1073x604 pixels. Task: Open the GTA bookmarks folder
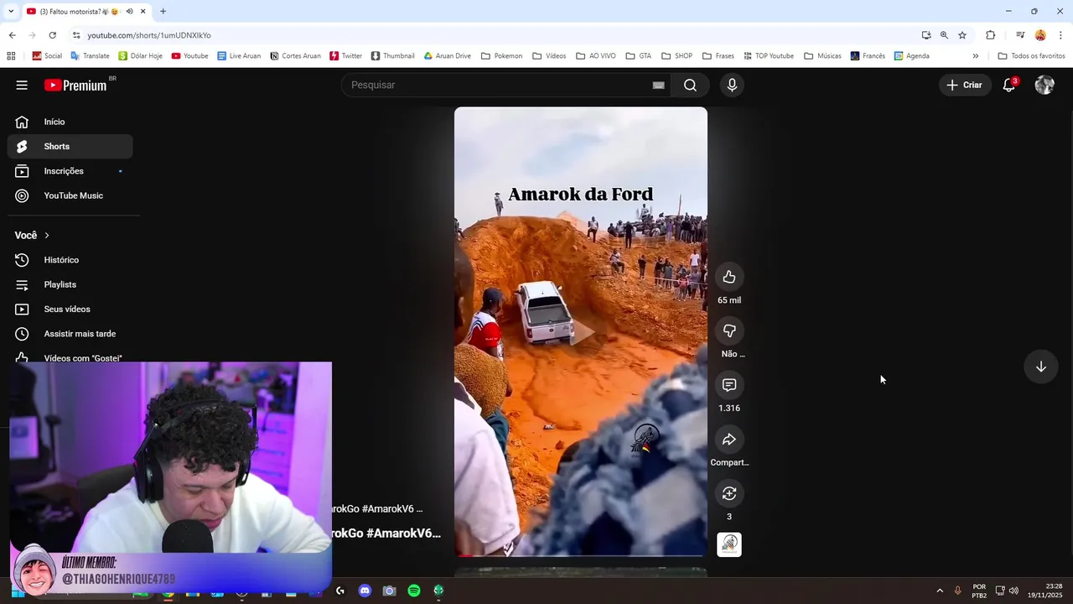point(639,56)
